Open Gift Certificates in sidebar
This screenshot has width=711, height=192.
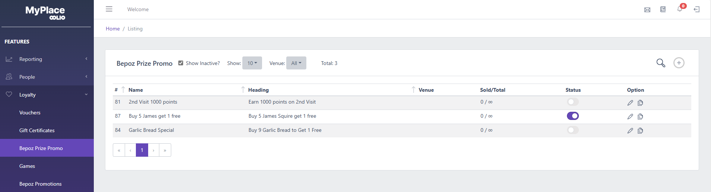37,130
